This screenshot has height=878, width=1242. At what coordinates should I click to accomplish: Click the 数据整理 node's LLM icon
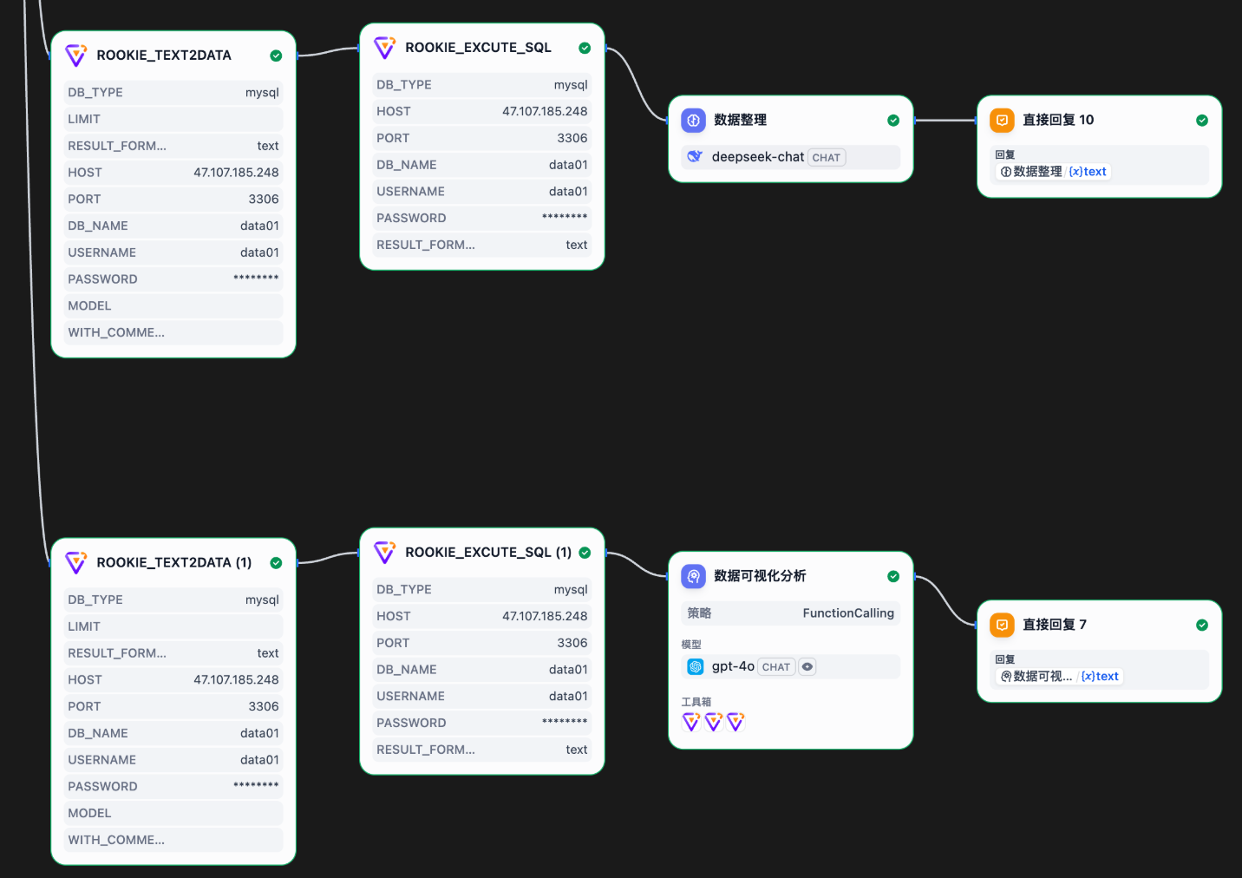click(x=693, y=121)
